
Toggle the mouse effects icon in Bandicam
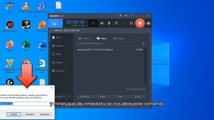coord(116,23)
